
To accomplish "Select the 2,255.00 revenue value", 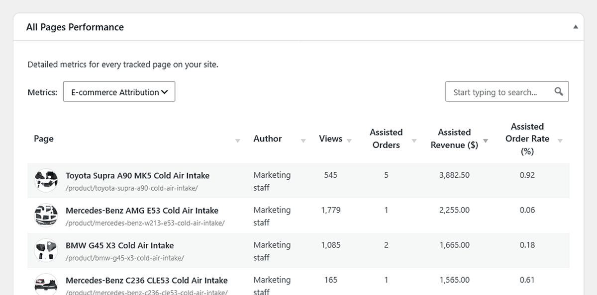I will [x=454, y=210].
